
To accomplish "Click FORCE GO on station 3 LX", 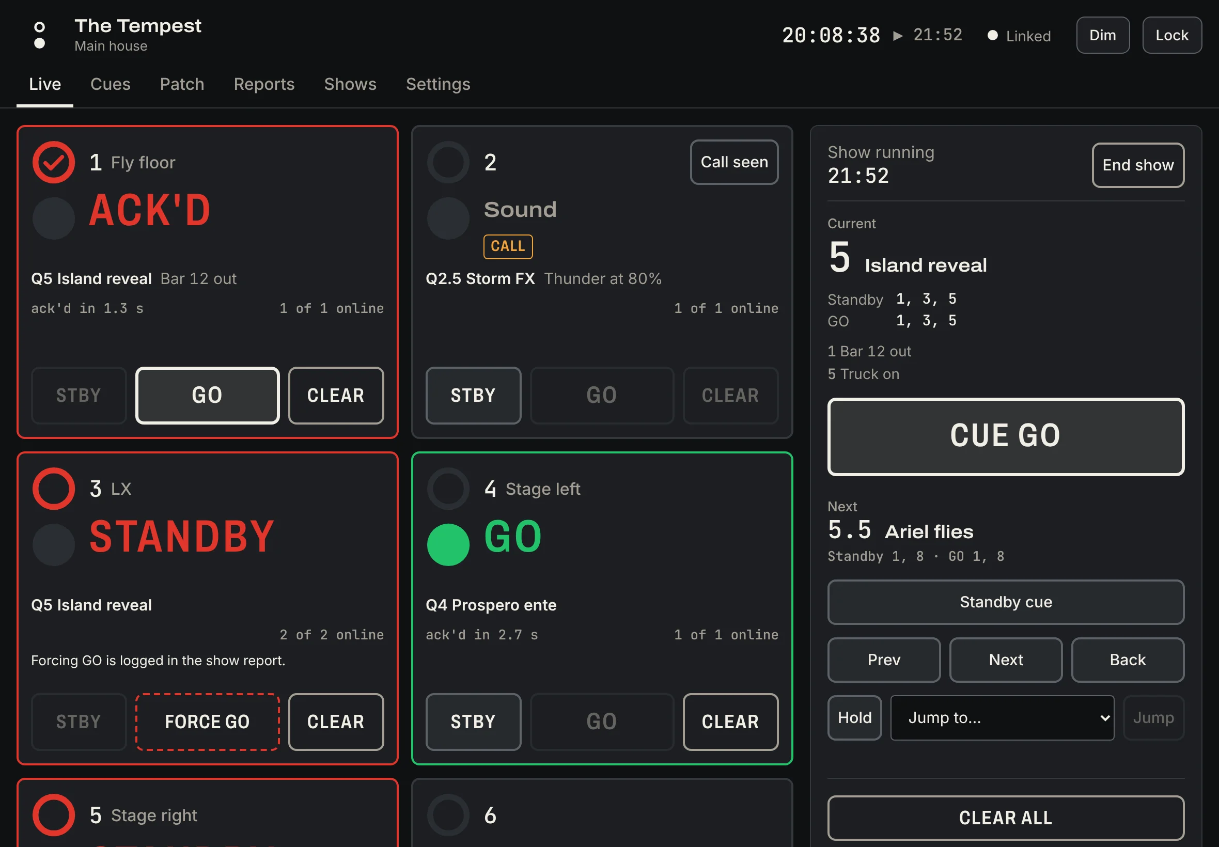I will 207,721.
